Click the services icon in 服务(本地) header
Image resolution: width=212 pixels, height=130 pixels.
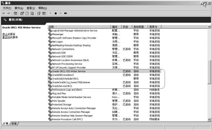tap(5, 20)
